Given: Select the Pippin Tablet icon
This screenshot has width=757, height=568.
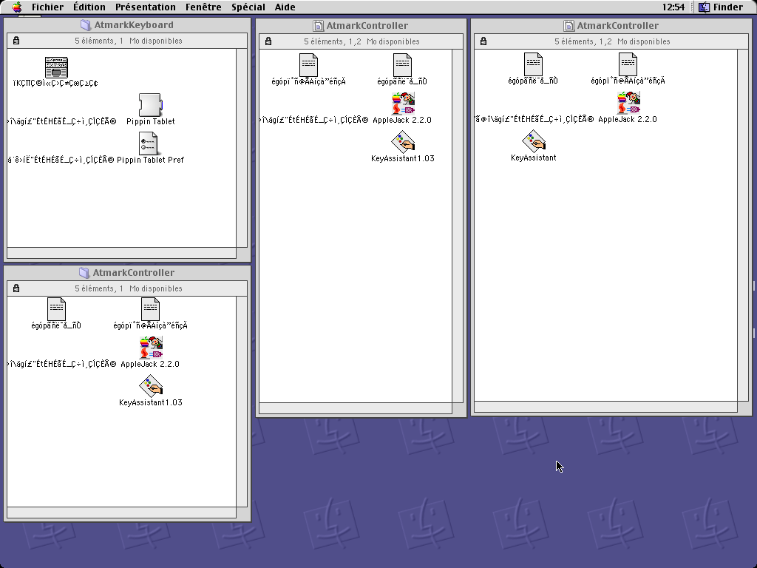Looking at the screenshot, I should [x=150, y=105].
